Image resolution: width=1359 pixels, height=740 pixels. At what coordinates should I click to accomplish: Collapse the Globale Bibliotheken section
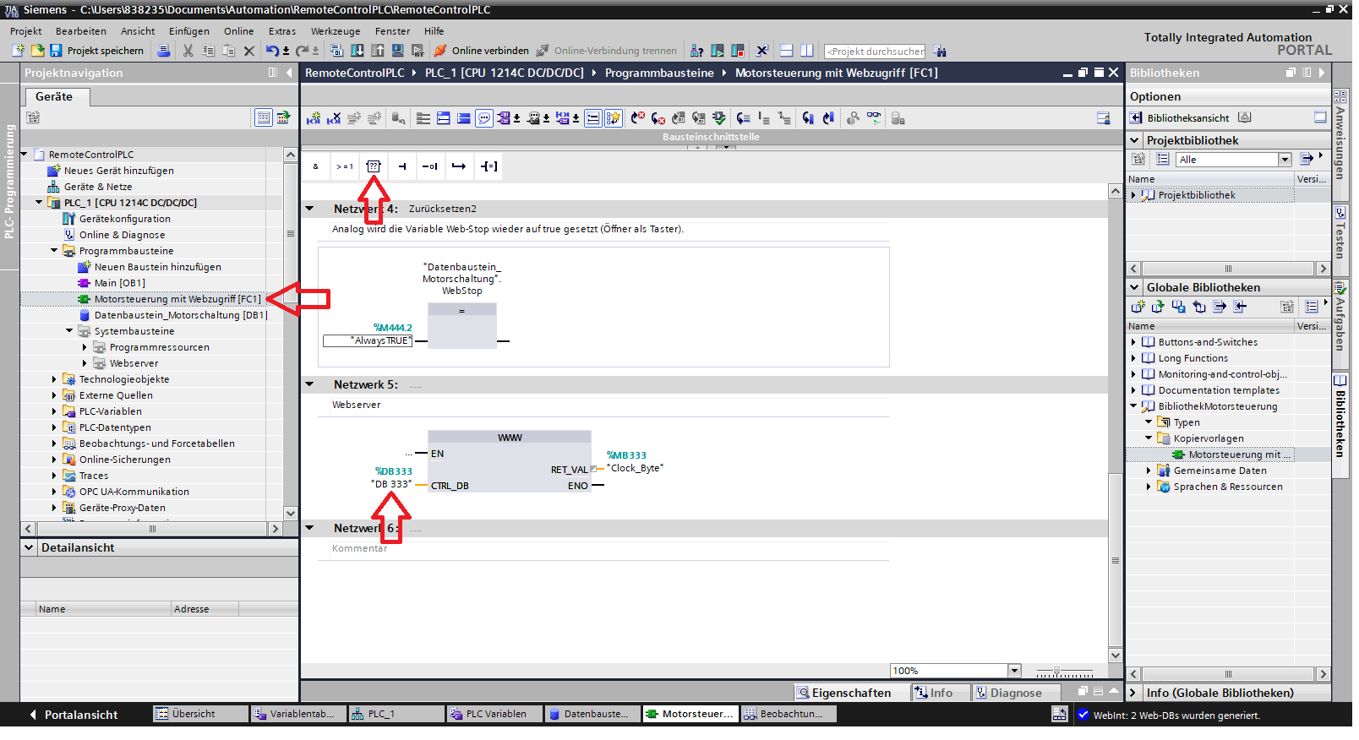coord(1135,287)
